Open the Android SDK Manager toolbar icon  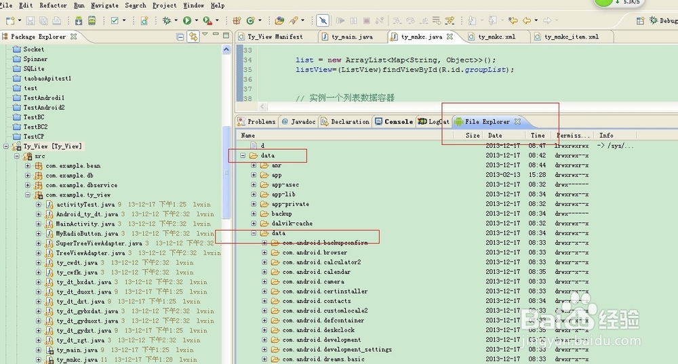(x=79, y=21)
